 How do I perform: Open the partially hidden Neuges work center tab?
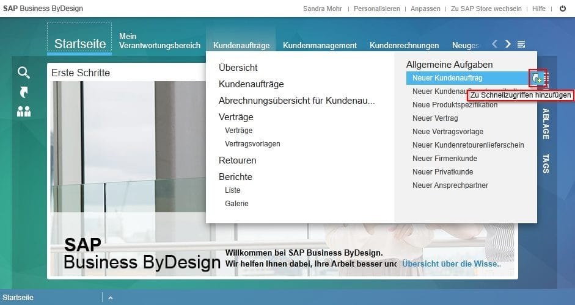466,45
